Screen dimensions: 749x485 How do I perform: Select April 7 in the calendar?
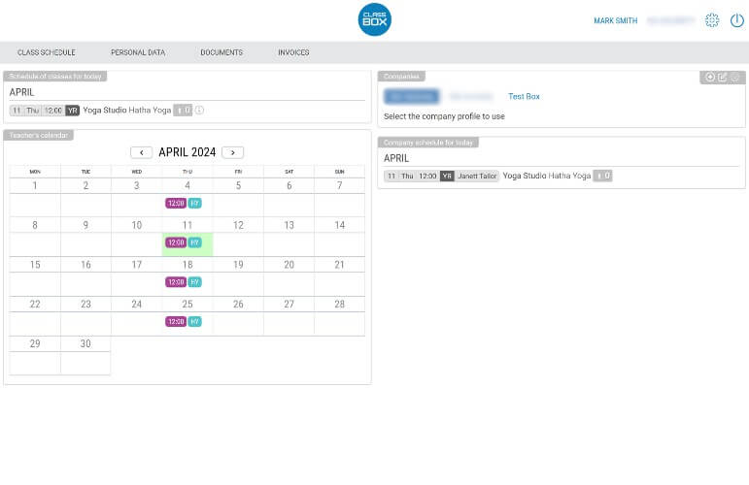click(x=340, y=185)
